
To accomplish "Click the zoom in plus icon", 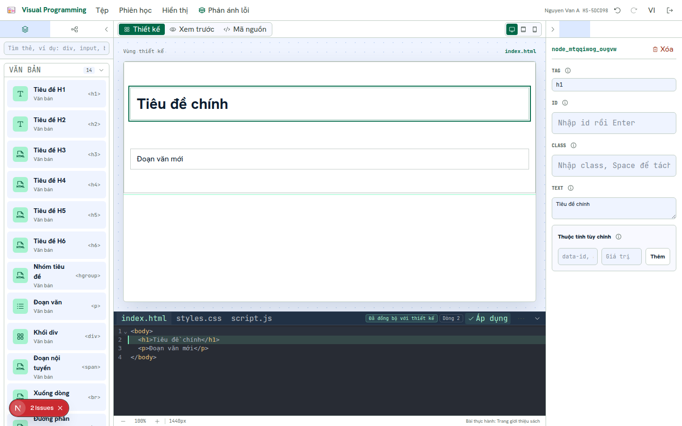I will [157, 421].
